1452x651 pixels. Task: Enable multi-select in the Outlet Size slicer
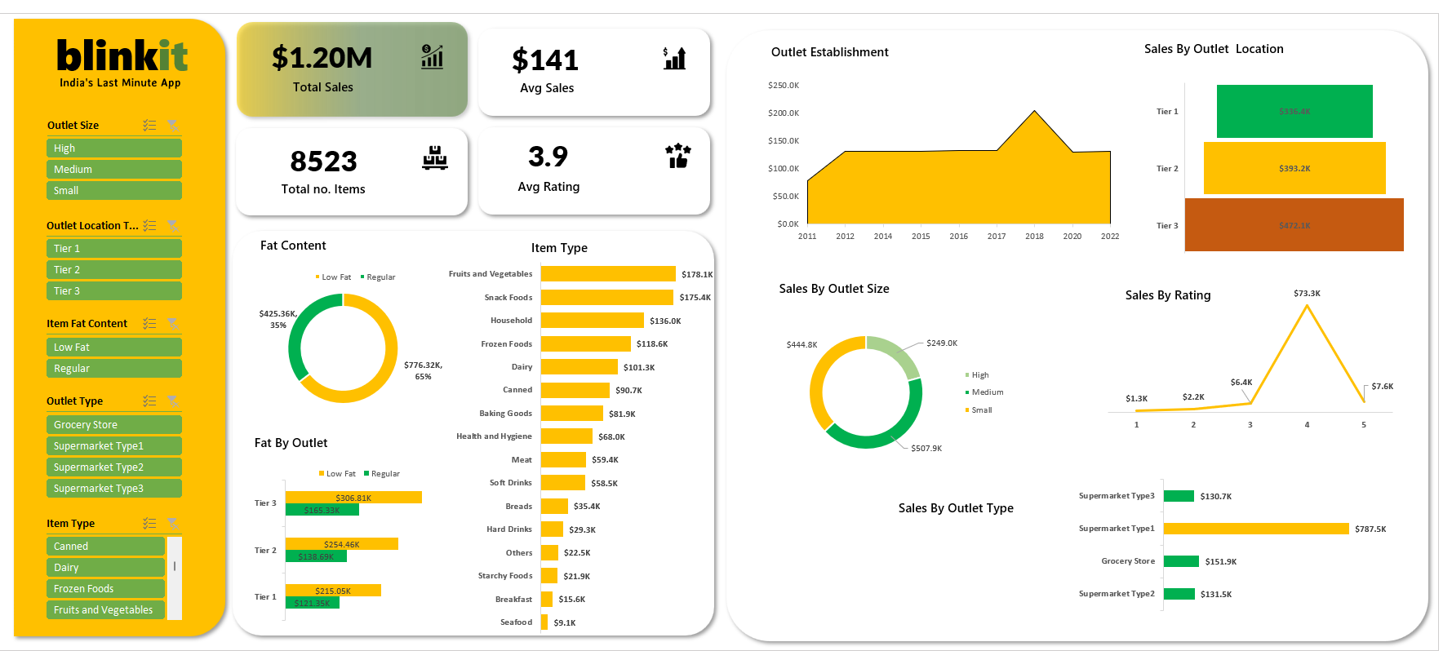click(x=149, y=126)
